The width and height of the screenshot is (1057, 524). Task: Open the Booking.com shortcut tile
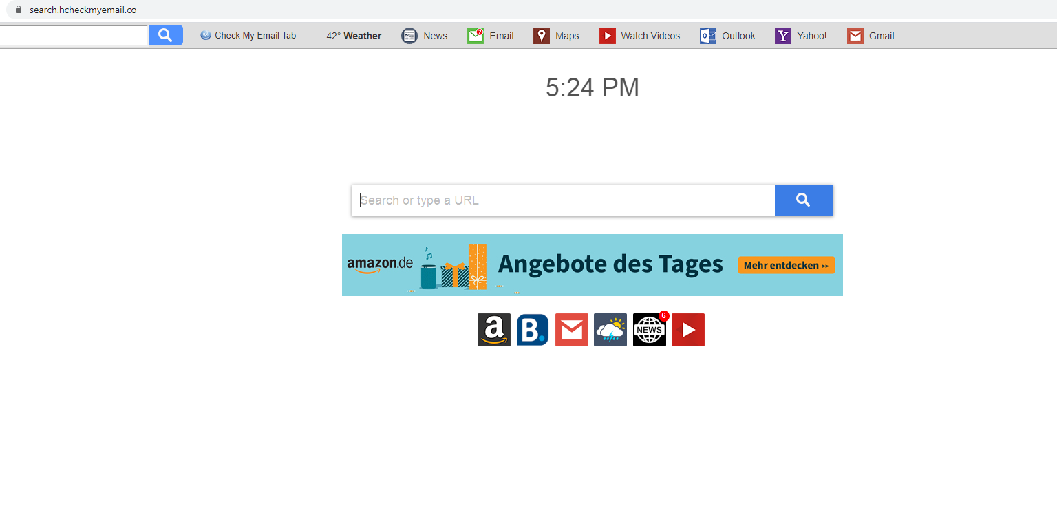coord(533,330)
